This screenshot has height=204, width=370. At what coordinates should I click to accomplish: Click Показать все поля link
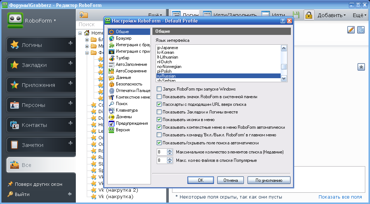340,197
